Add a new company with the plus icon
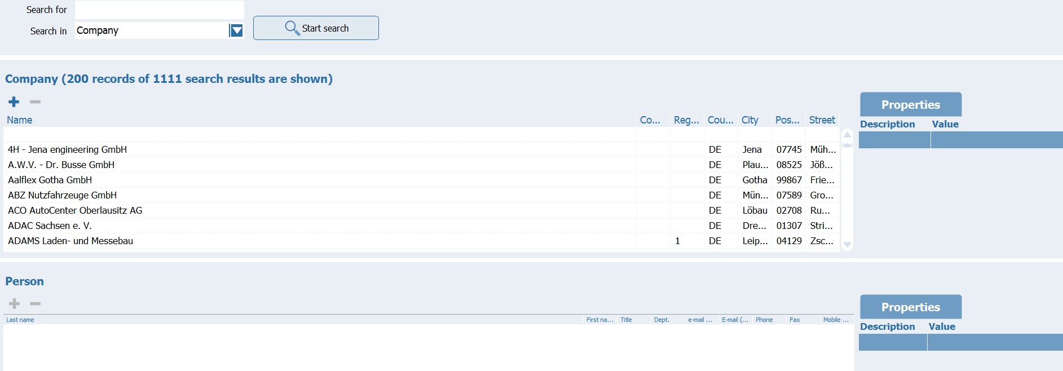Screen dimensions: 1063x371 click(x=14, y=101)
